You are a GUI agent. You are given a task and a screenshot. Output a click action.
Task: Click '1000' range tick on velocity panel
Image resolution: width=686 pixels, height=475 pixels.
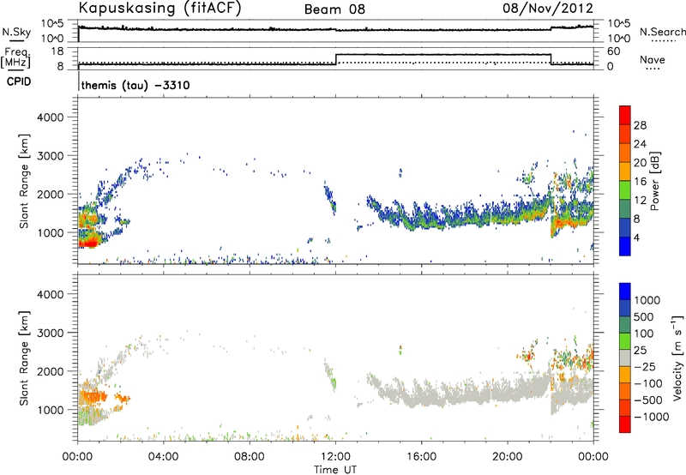(51, 410)
